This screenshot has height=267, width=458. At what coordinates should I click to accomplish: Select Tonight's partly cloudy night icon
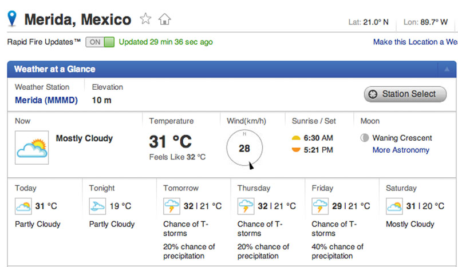click(x=97, y=206)
